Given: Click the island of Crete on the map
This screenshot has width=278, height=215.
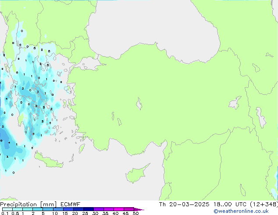Looking at the screenshot, I should click(x=48, y=160).
